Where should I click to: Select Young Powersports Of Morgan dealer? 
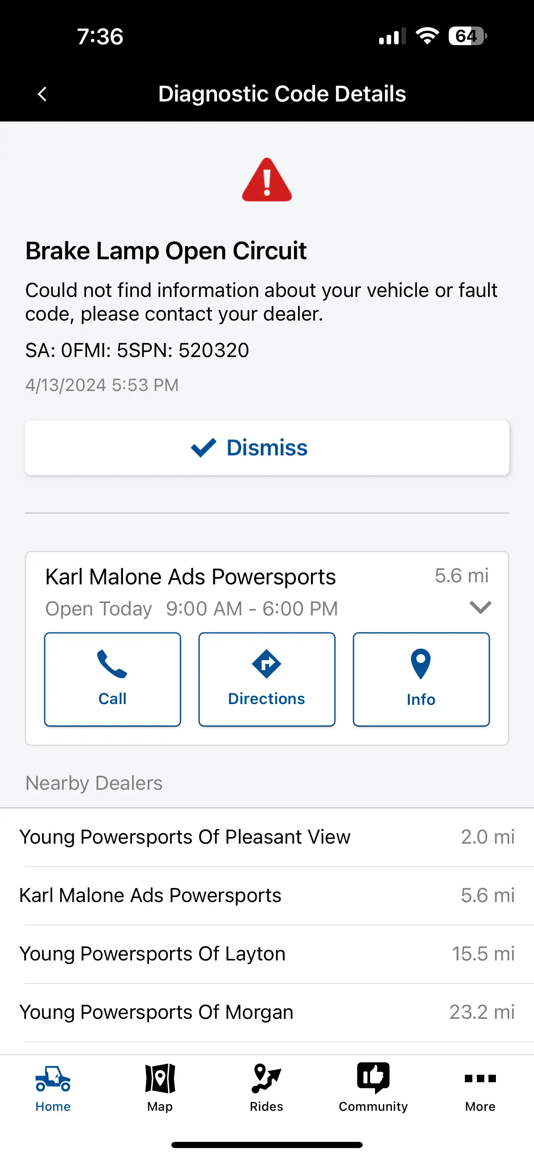coord(267,1012)
